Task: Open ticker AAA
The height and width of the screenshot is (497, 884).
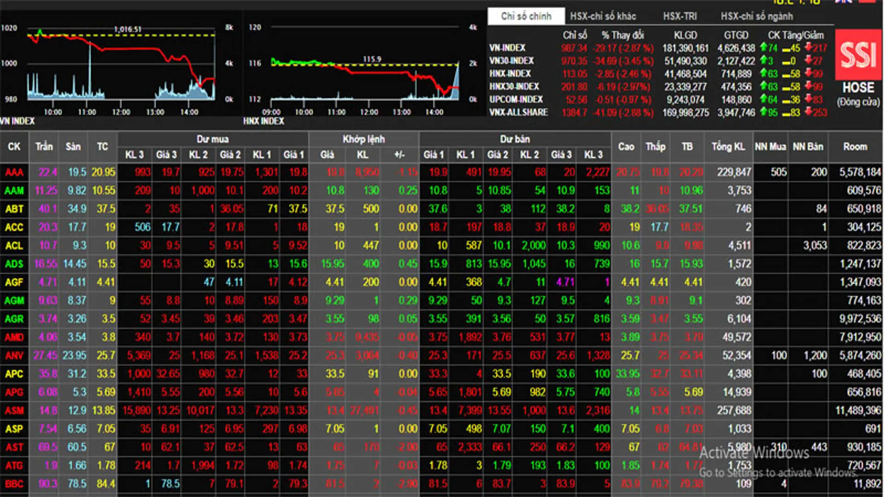Action: point(14,173)
